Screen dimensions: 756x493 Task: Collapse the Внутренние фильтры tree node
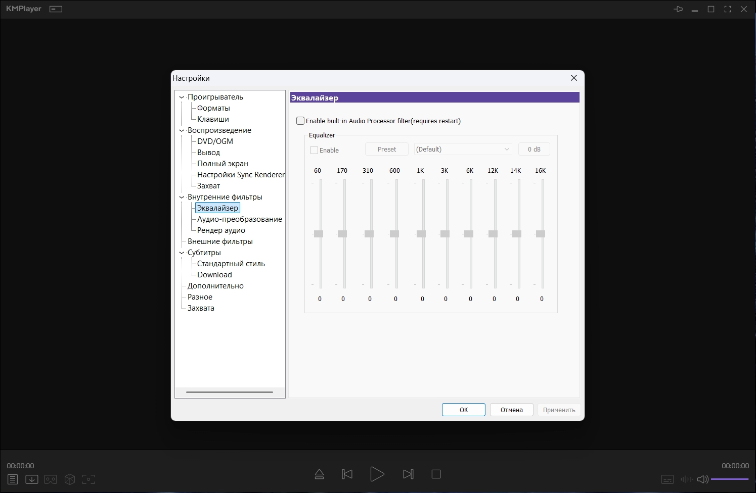(182, 197)
